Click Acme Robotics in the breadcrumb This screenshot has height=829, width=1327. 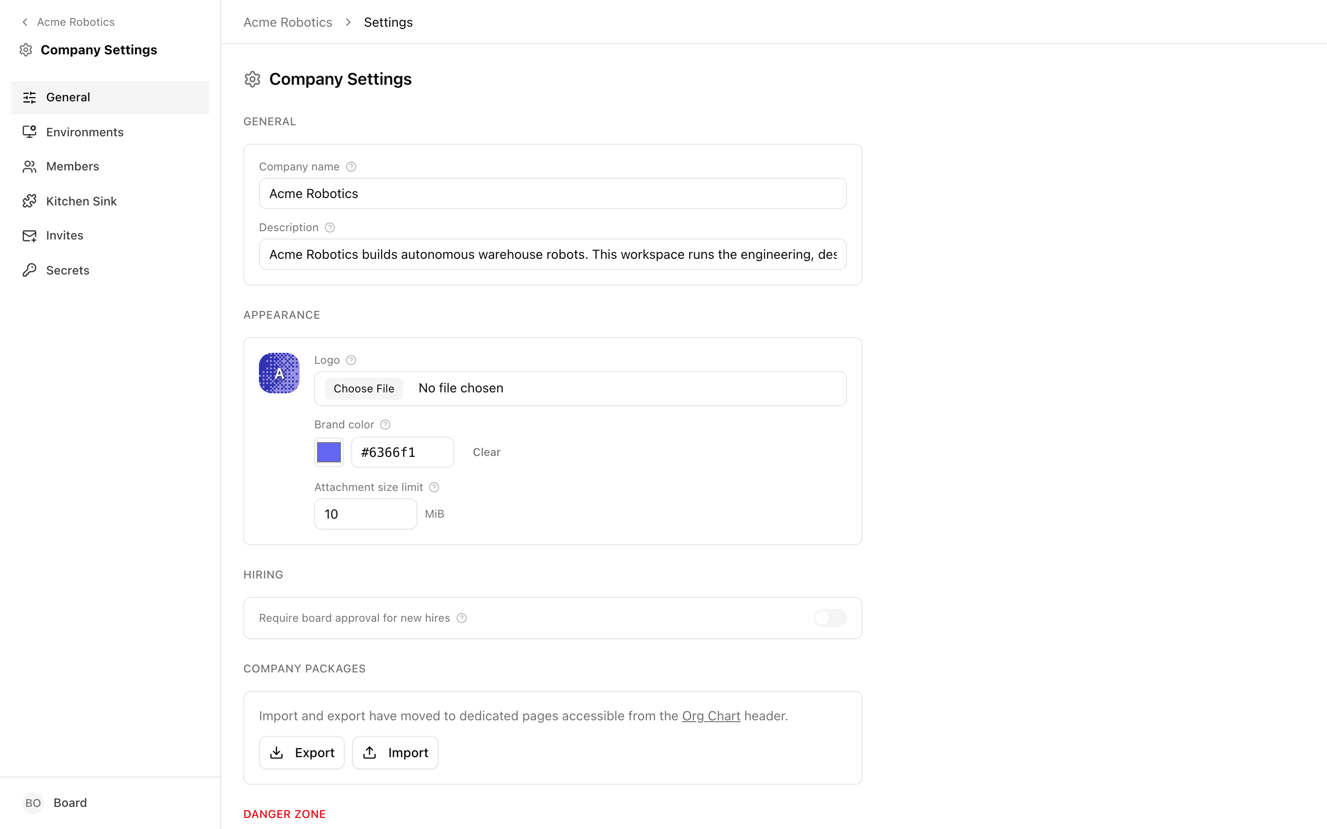point(288,23)
